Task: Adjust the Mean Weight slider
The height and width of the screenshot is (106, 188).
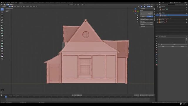Action: pos(147,23)
